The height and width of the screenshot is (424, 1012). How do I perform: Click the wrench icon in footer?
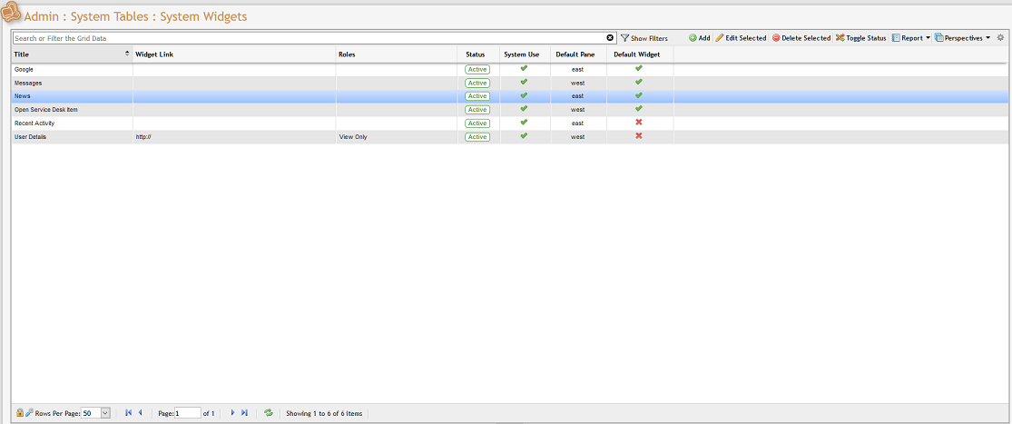[28, 413]
